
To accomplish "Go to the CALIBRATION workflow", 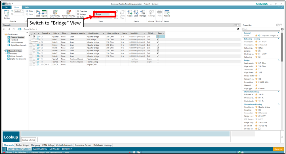I will pos(40,149).
